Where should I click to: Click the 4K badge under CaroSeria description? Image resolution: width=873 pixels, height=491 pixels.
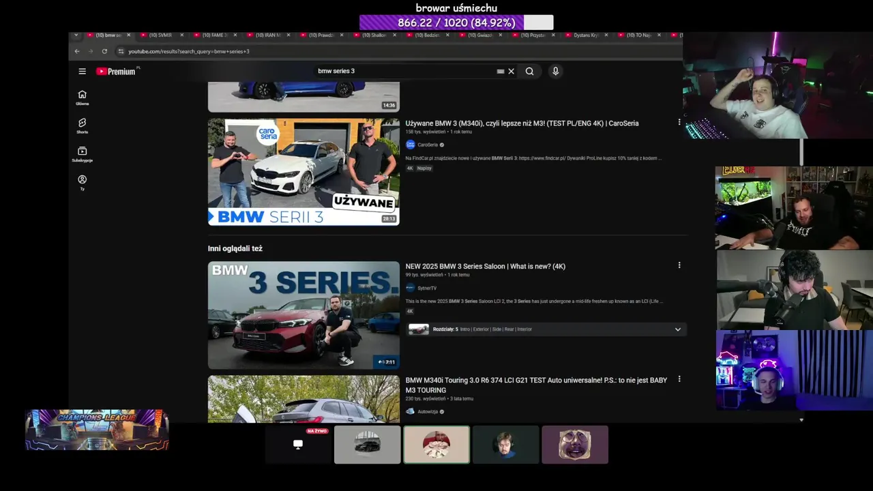[x=410, y=168]
